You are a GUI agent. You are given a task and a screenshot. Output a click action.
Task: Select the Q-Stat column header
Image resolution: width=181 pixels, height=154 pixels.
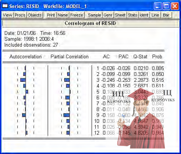click(140, 56)
